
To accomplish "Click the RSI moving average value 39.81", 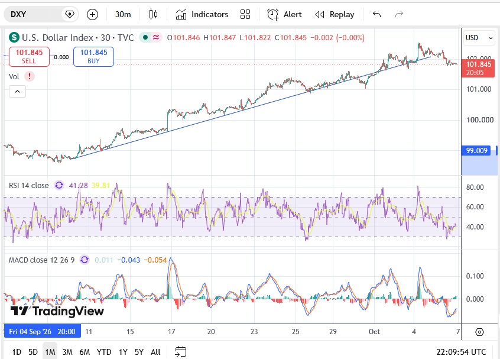I will coord(100,185).
